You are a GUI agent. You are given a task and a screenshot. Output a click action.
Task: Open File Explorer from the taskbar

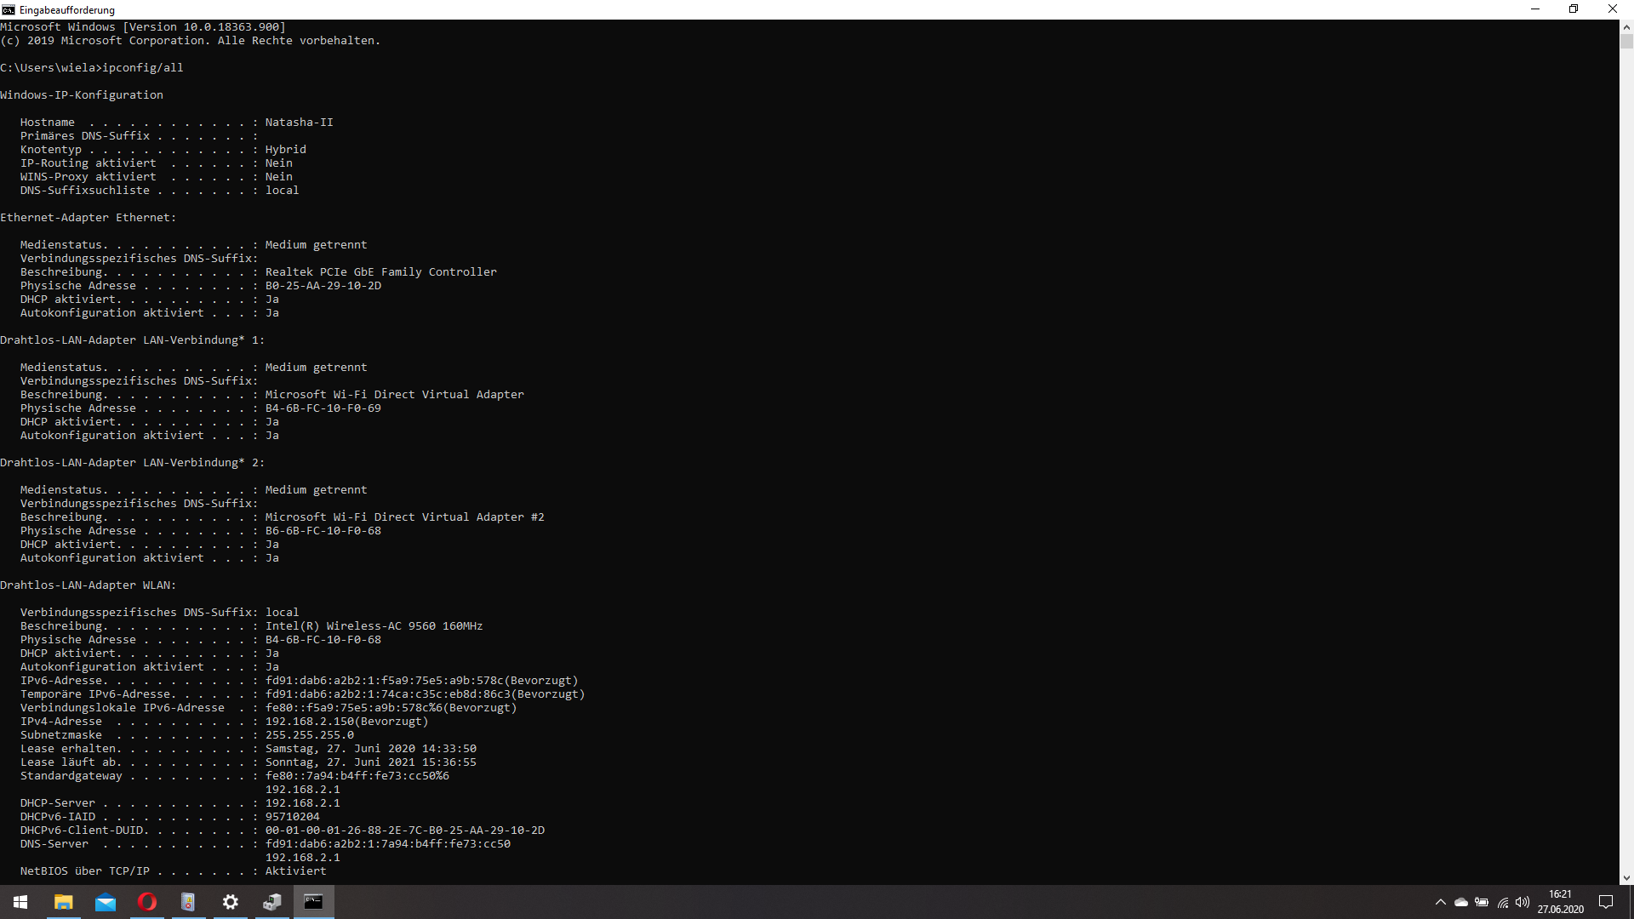[64, 902]
